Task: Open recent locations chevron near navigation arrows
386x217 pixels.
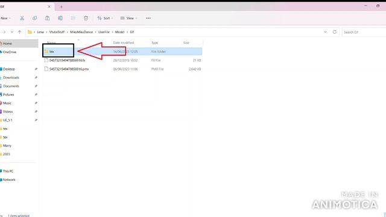Action: 12,32
